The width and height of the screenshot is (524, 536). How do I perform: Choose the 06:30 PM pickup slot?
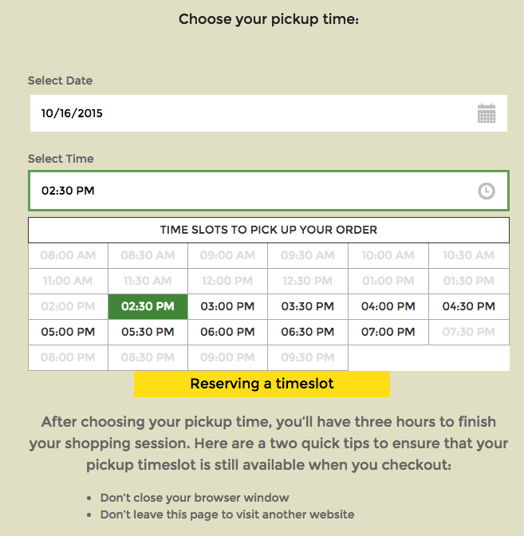[x=308, y=332]
